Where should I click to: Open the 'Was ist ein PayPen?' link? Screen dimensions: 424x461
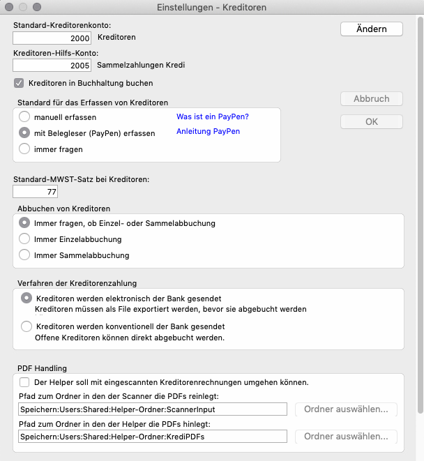pos(213,116)
